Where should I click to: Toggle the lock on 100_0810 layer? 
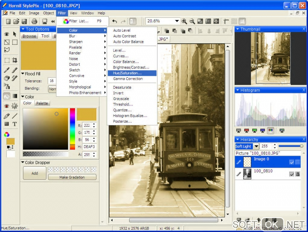298,174
